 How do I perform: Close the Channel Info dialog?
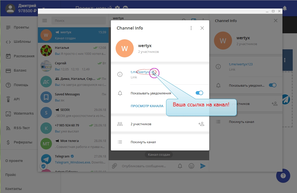coord(202,28)
